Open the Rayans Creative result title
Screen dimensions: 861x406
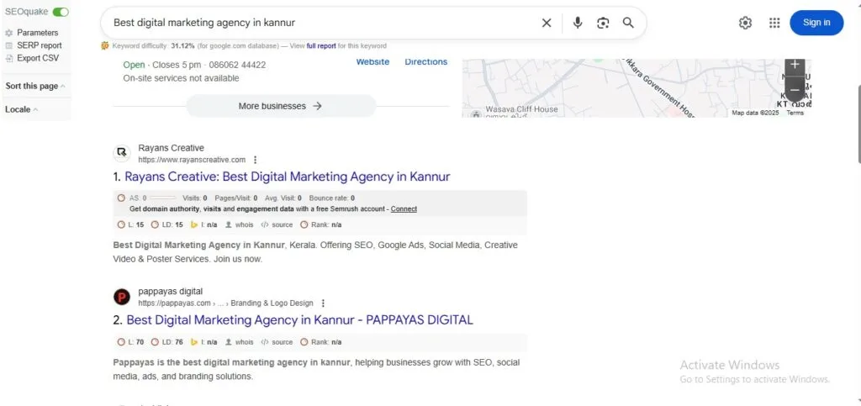pos(288,177)
